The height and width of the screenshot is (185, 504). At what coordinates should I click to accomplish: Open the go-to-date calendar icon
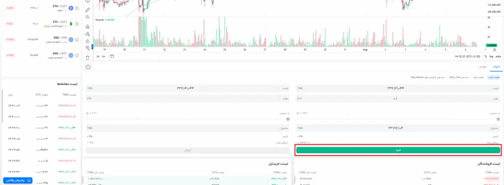tap(112, 56)
